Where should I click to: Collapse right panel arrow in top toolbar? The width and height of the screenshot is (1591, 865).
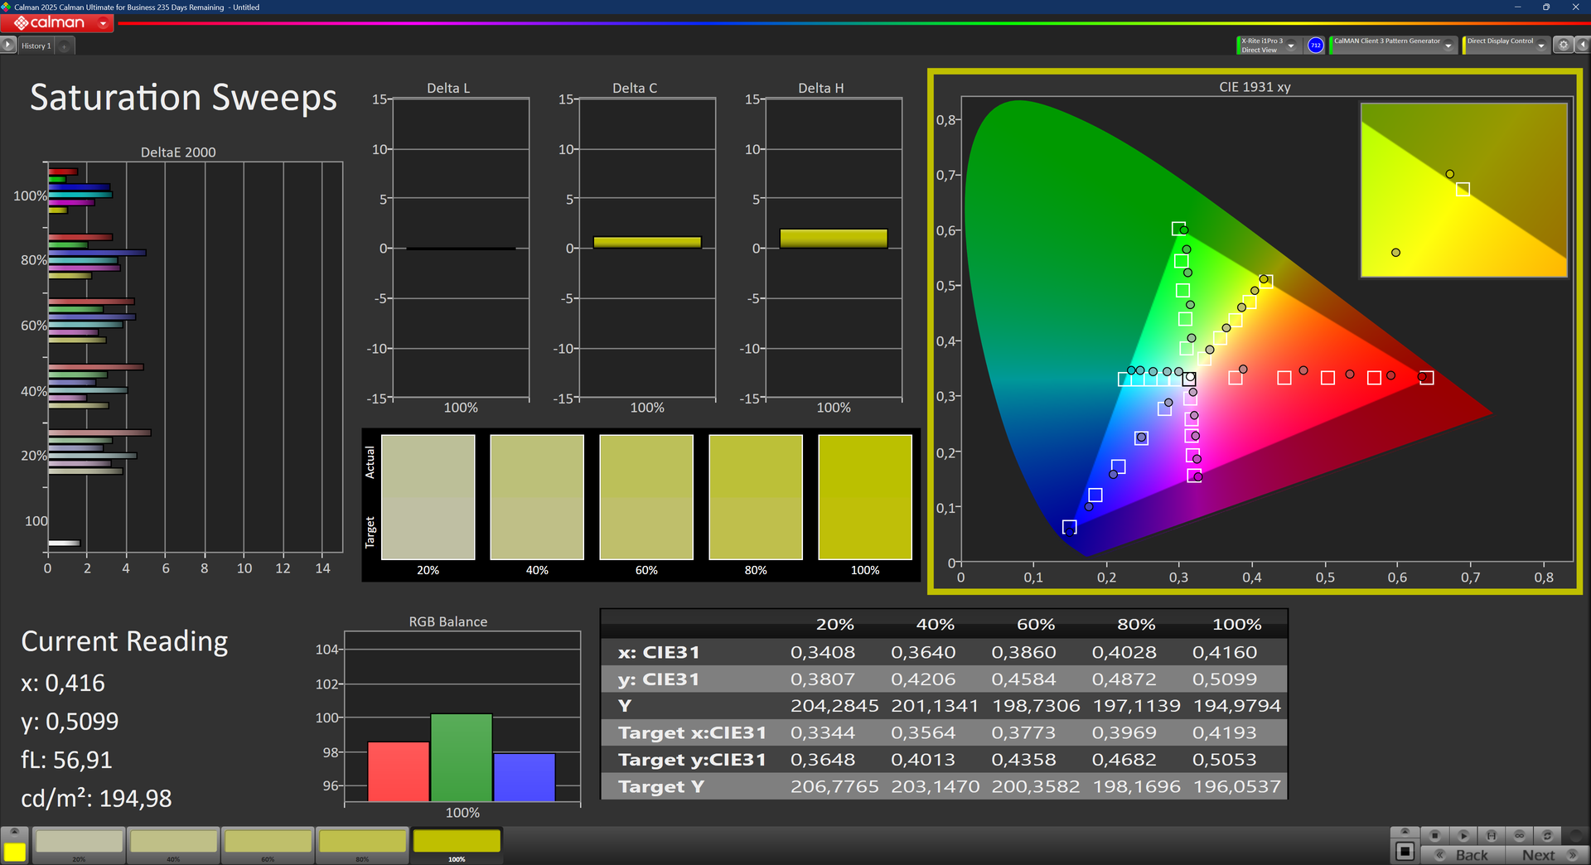(1582, 46)
